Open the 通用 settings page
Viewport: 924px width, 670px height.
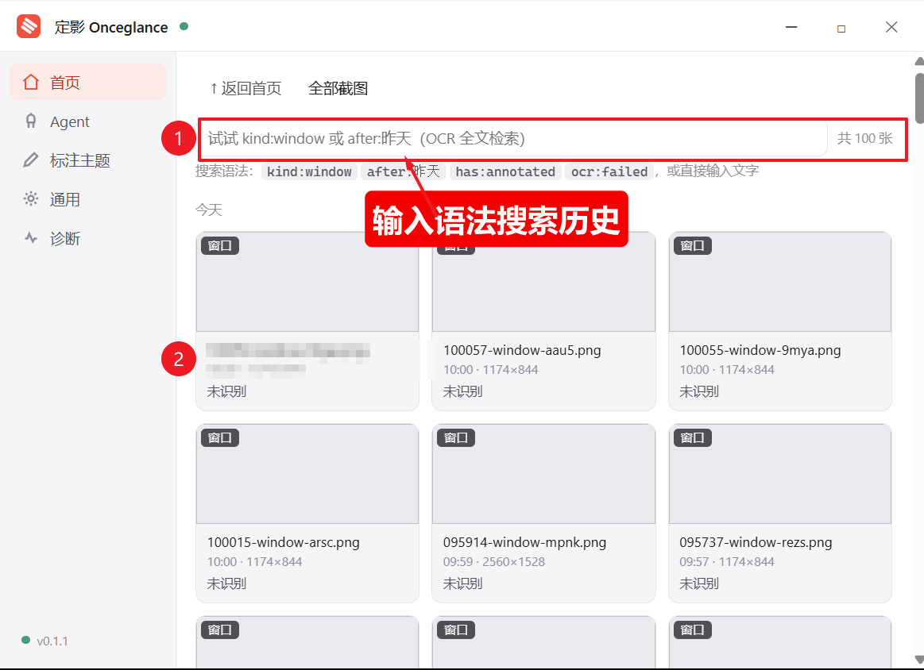click(x=88, y=199)
